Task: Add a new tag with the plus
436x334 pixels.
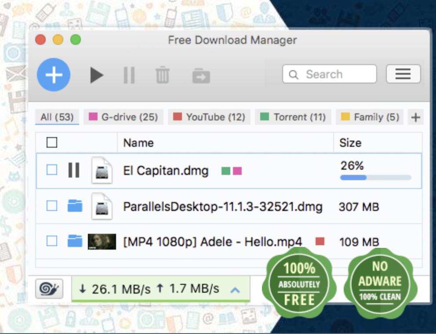Action: pos(416,117)
